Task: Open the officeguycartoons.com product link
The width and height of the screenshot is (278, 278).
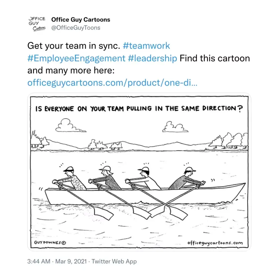Action: click(x=112, y=83)
